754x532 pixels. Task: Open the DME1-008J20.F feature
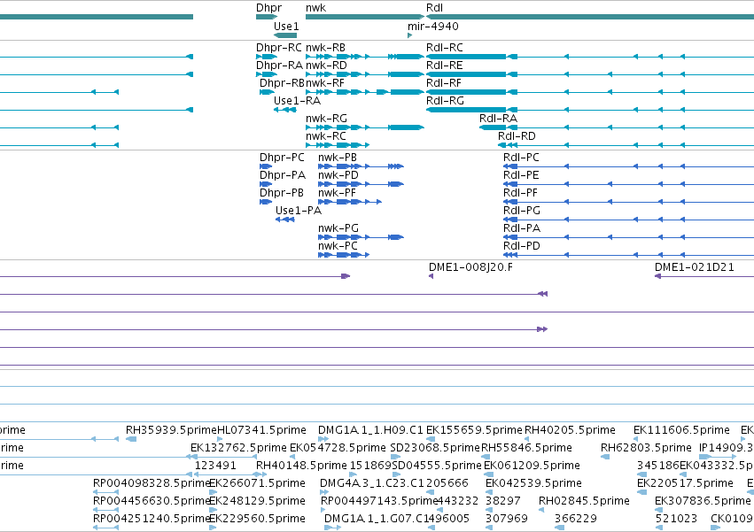[x=470, y=267]
